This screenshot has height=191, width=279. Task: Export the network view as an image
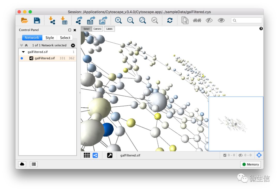[103, 20]
